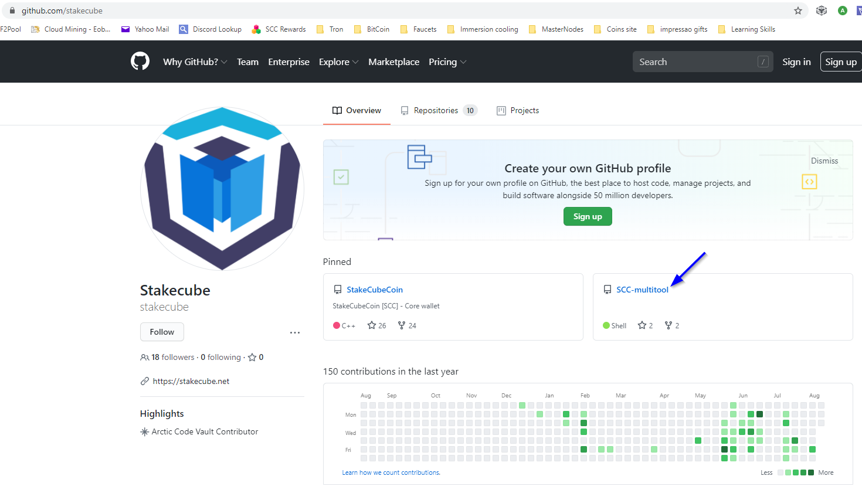Image resolution: width=862 pixels, height=493 pixels.
Task: Dismiss the Create your own profile banner
Action: [x=824, y=161]
